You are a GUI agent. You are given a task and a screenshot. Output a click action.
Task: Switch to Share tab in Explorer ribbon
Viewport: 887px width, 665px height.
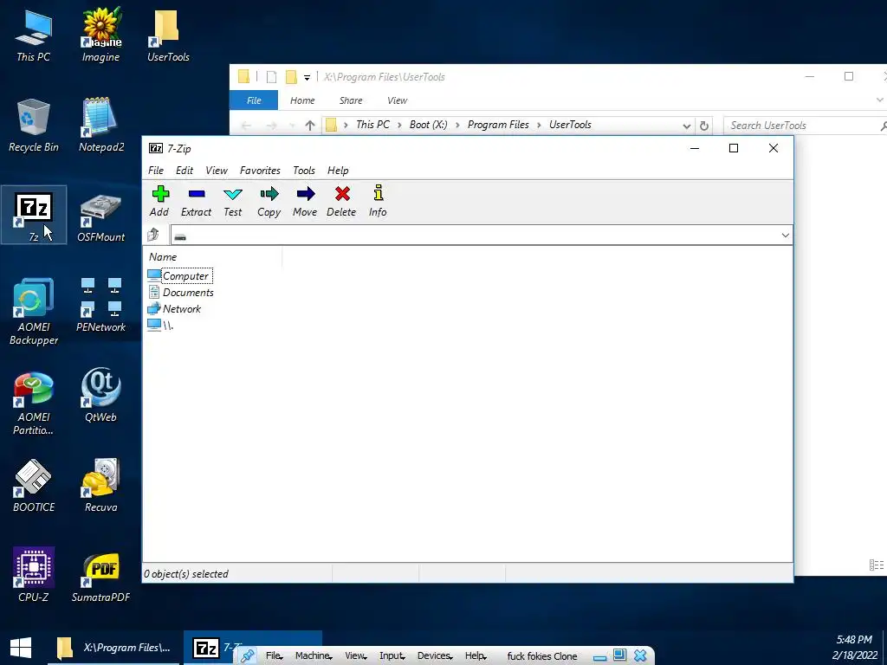tap(351, 100)
